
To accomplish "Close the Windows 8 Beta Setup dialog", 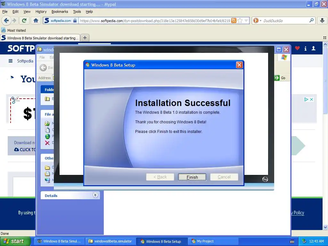I will (x=239, y=65).
